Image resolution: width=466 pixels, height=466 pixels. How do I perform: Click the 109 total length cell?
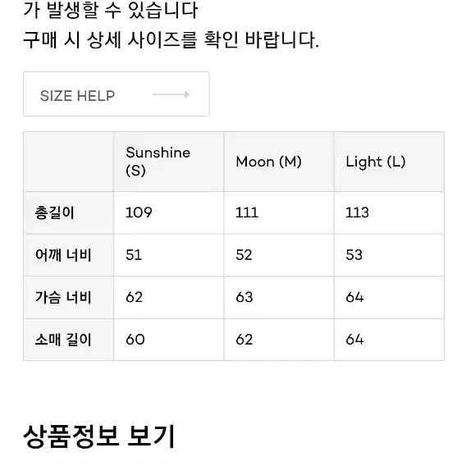169,212
